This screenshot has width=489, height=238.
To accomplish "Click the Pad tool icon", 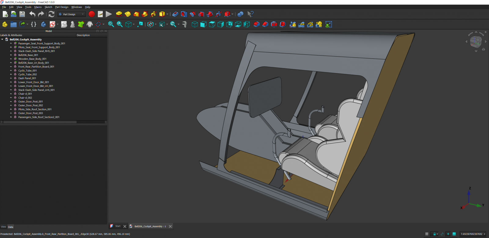I will (119, 14).
